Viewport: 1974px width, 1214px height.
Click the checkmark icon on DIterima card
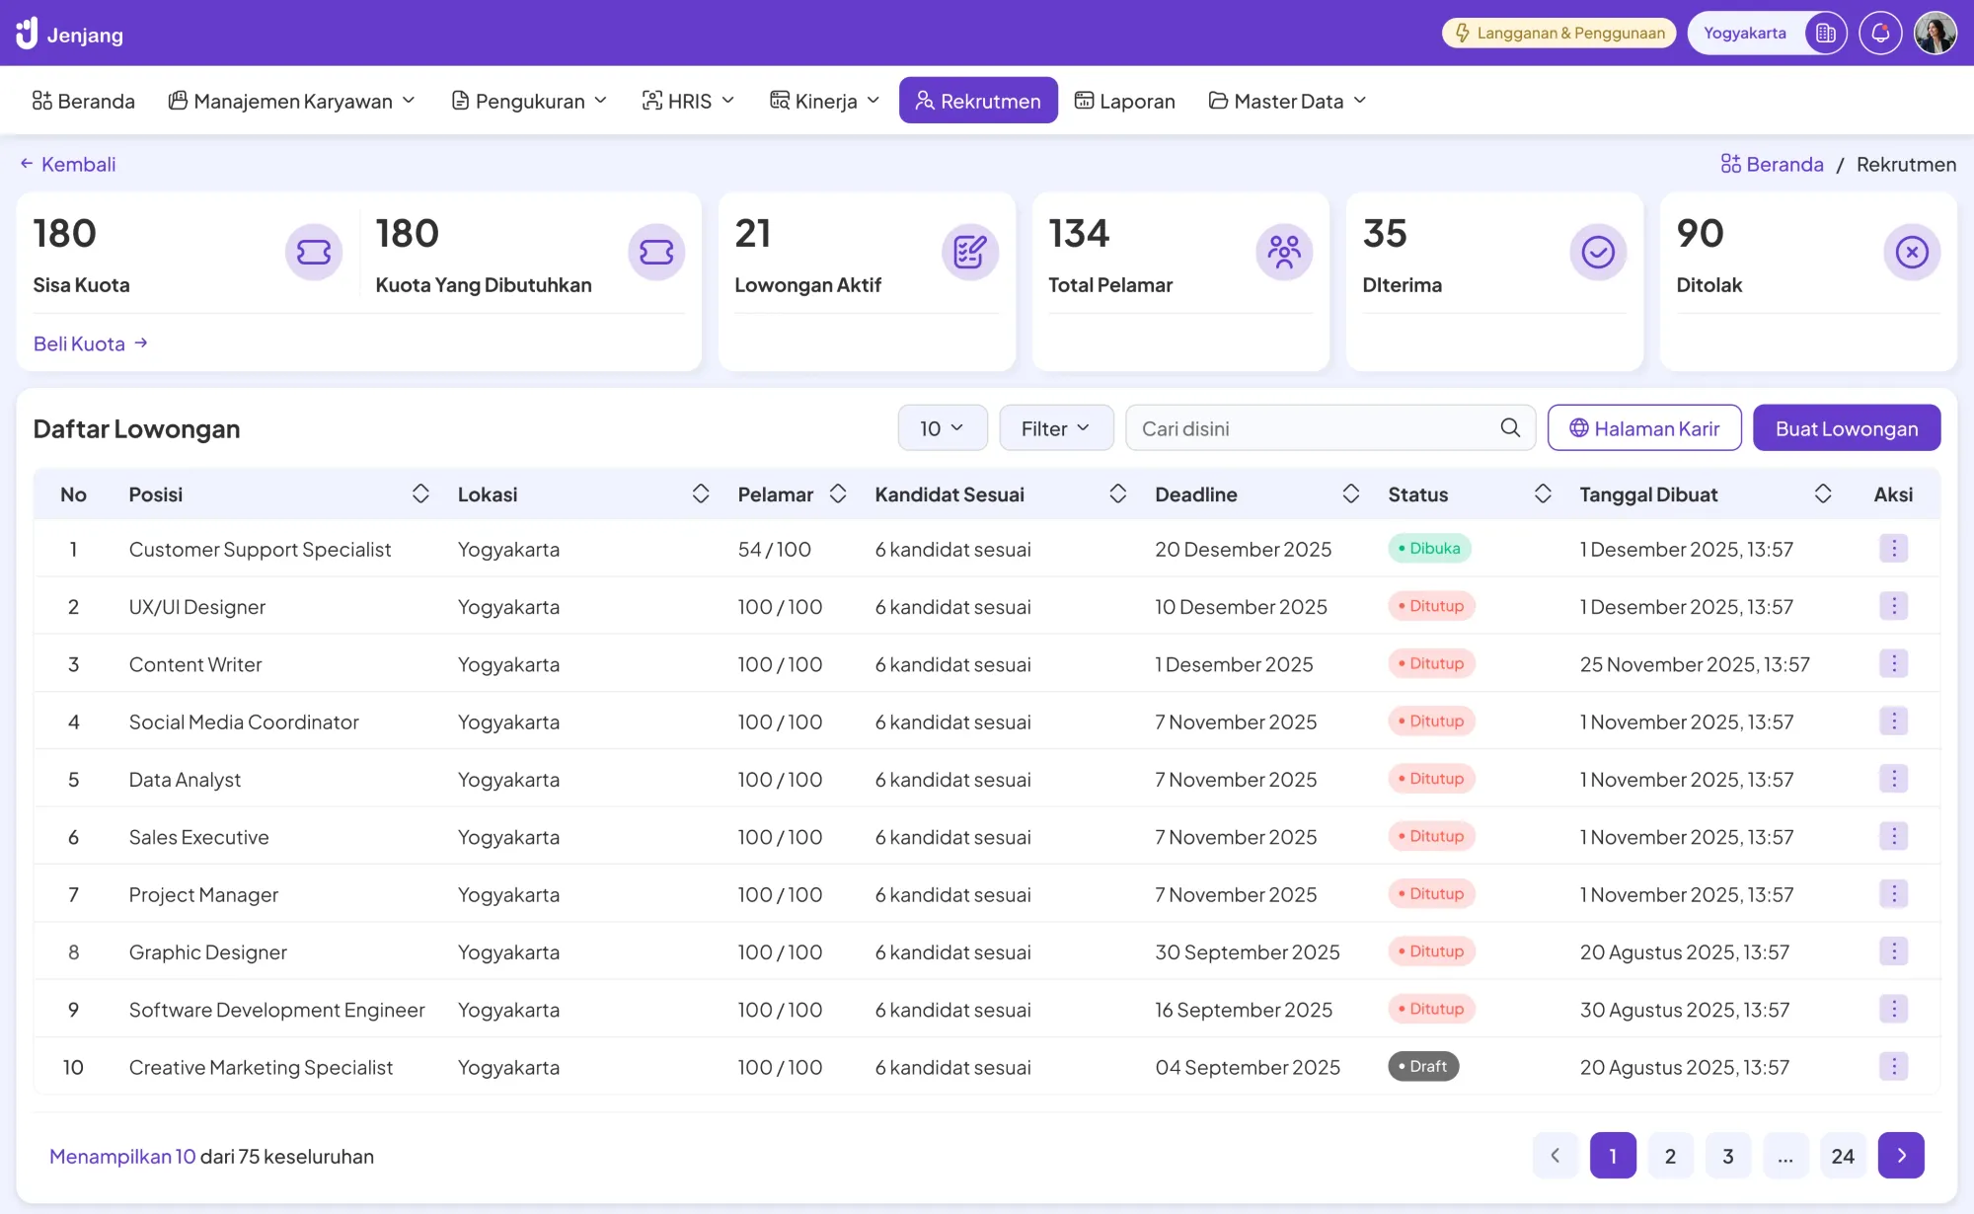[x=1598, y=252]
